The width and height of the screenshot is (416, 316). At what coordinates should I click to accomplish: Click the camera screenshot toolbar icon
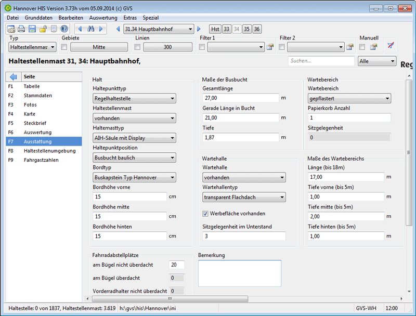click(x=11, y=29)
